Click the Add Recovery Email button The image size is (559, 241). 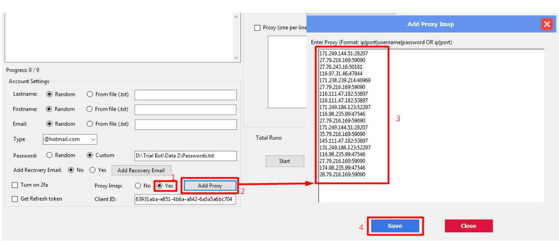141,170
